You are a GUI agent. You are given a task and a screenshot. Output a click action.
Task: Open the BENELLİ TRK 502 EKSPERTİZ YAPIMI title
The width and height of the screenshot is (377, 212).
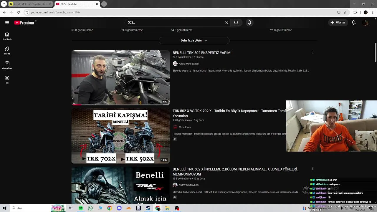click(x=202, y=53)
